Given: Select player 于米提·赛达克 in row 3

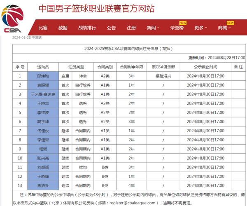Looking at the screenshot, I should (x=43, y=94).
